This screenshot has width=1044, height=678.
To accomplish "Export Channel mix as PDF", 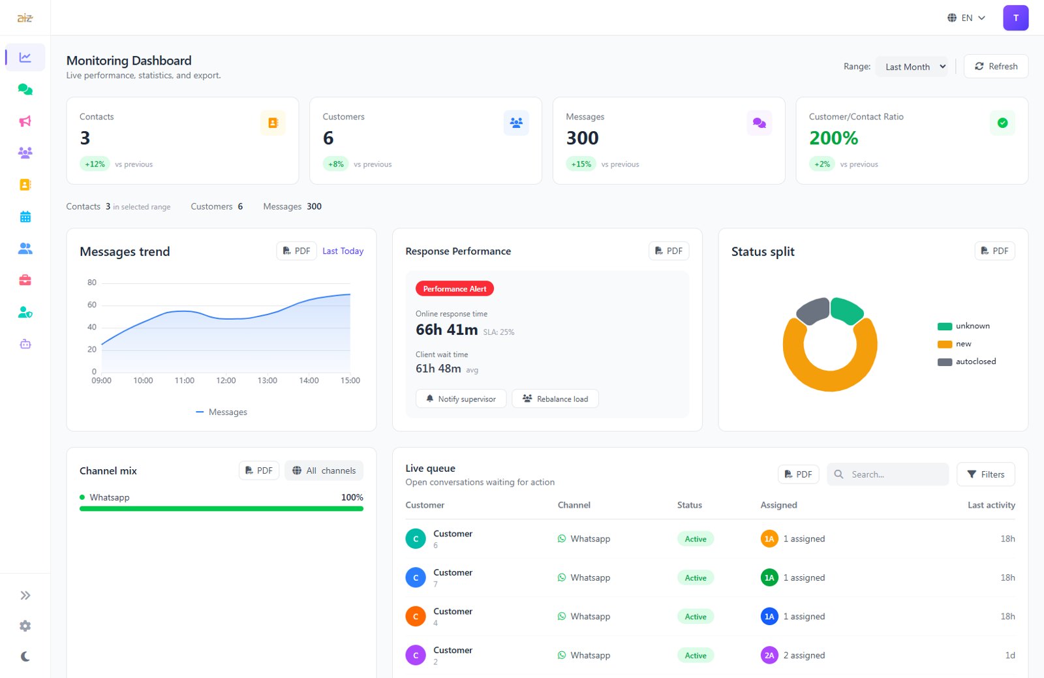I will 259,470.
